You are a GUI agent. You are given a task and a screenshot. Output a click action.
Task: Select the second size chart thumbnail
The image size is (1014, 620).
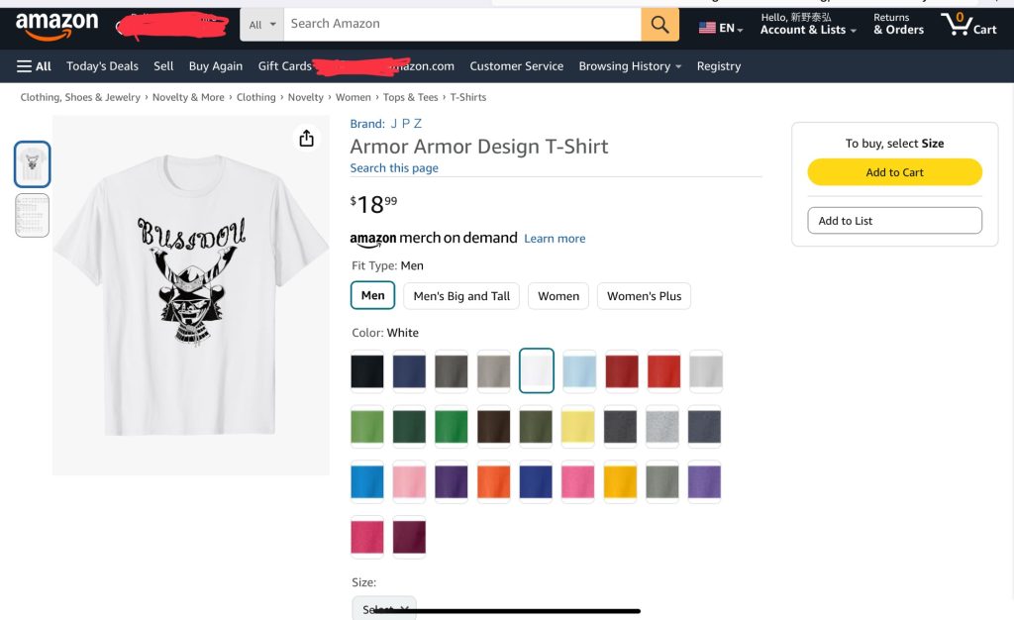point(33,215)
